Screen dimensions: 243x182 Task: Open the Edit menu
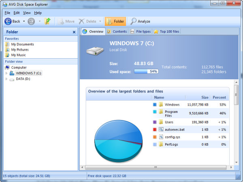[17, 13]
